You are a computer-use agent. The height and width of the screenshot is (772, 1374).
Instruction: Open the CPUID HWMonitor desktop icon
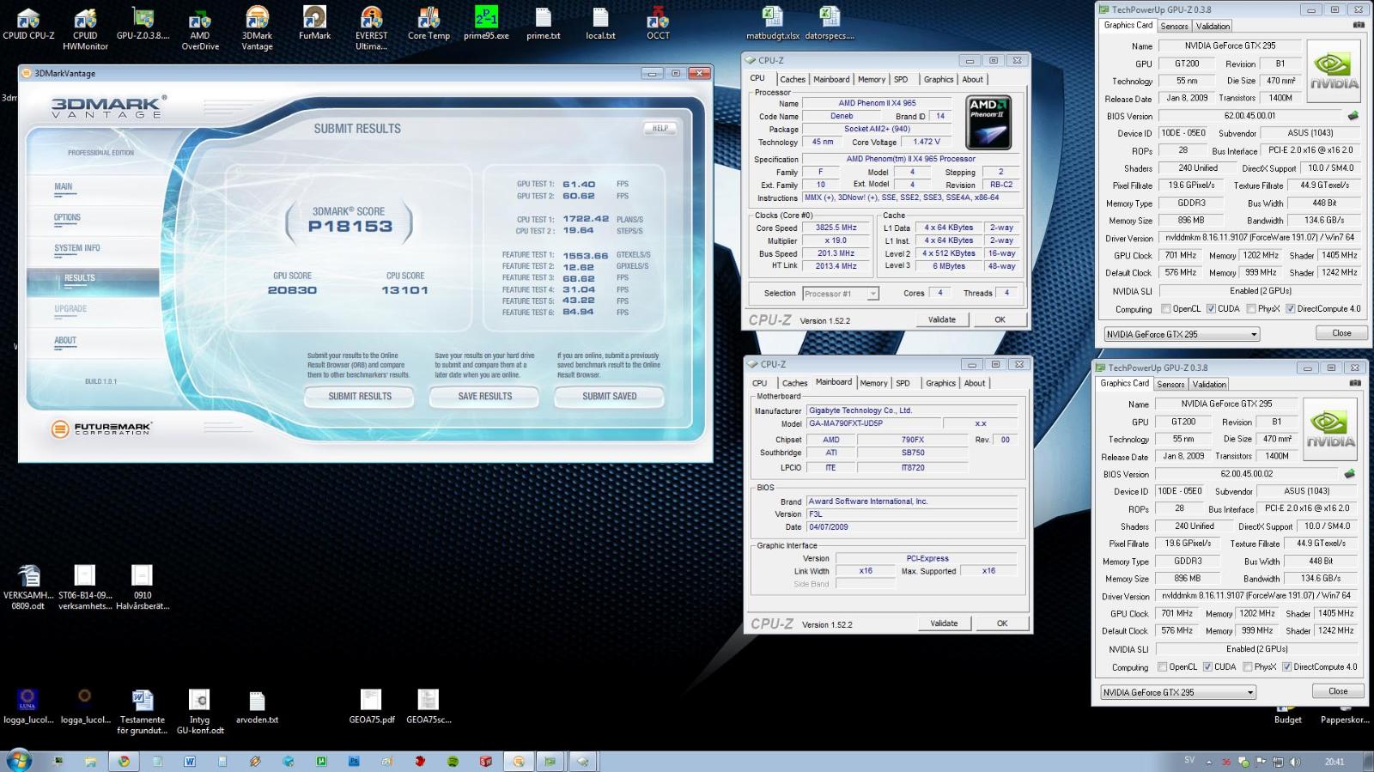85,27
